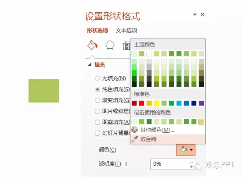
Task: Choose the 图案填充(A) radio option
Action: 98,122
